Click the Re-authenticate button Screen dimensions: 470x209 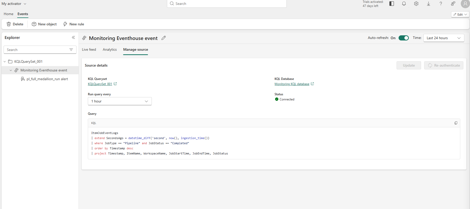tap(444, 65)
